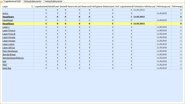Click Fehlmenge per date in Lager Schwyz row
This screenshot has height=104, width=185.
[162, 48]
